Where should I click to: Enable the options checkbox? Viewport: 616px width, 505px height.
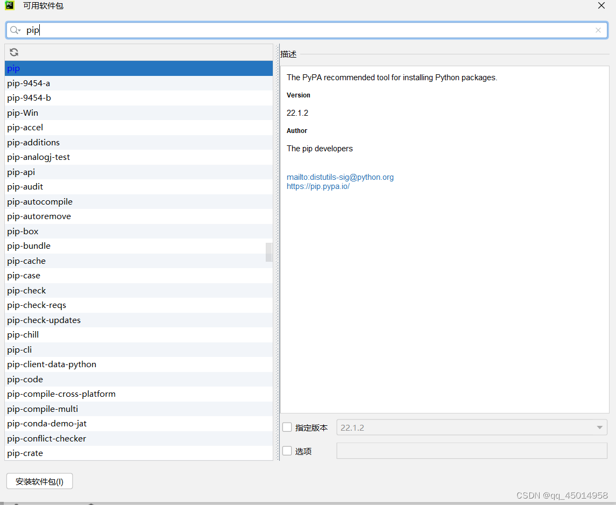[287, 451]
